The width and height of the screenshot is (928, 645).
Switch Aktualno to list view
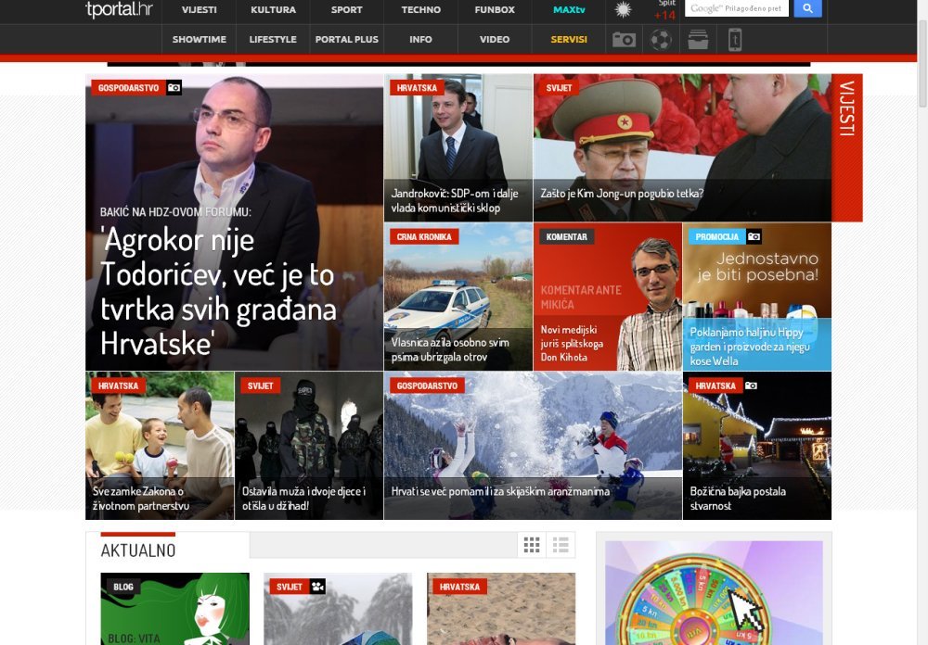pyautogui.click(x=561, y=545)
